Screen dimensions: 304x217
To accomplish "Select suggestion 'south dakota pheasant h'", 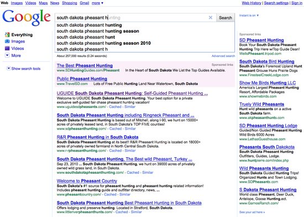I will (145, 49).
